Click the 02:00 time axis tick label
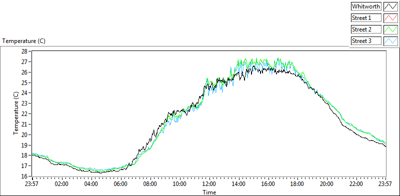Image resolution: width=400 pixels, height=196 pixels. tap(61, 184)
